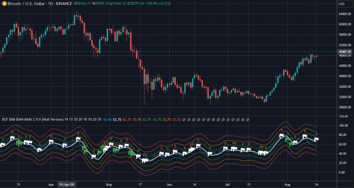Viewport: 354px width, 188px height.
Task: Click the green flag marker near August
Action: click(287, 140)
